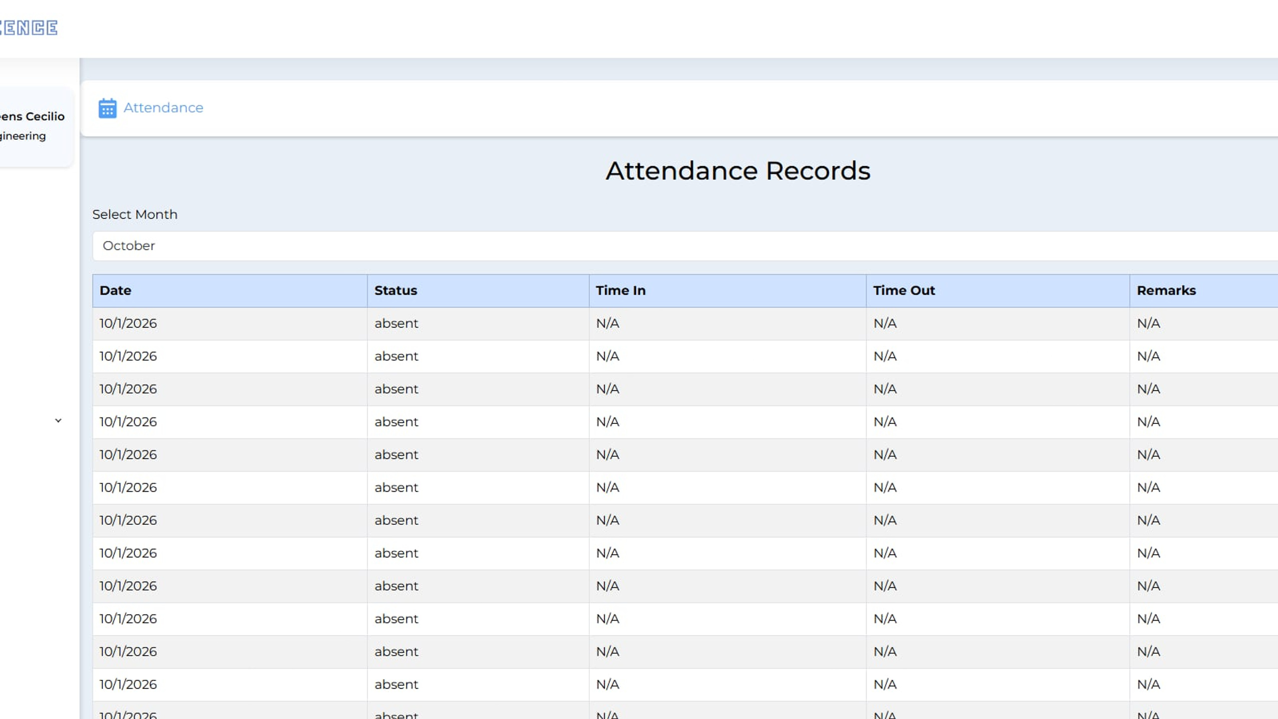Expand the sidebar chevron arrow
This screenshot has width=1278, height=719.
pyautogui.click(x=58, y=421)
